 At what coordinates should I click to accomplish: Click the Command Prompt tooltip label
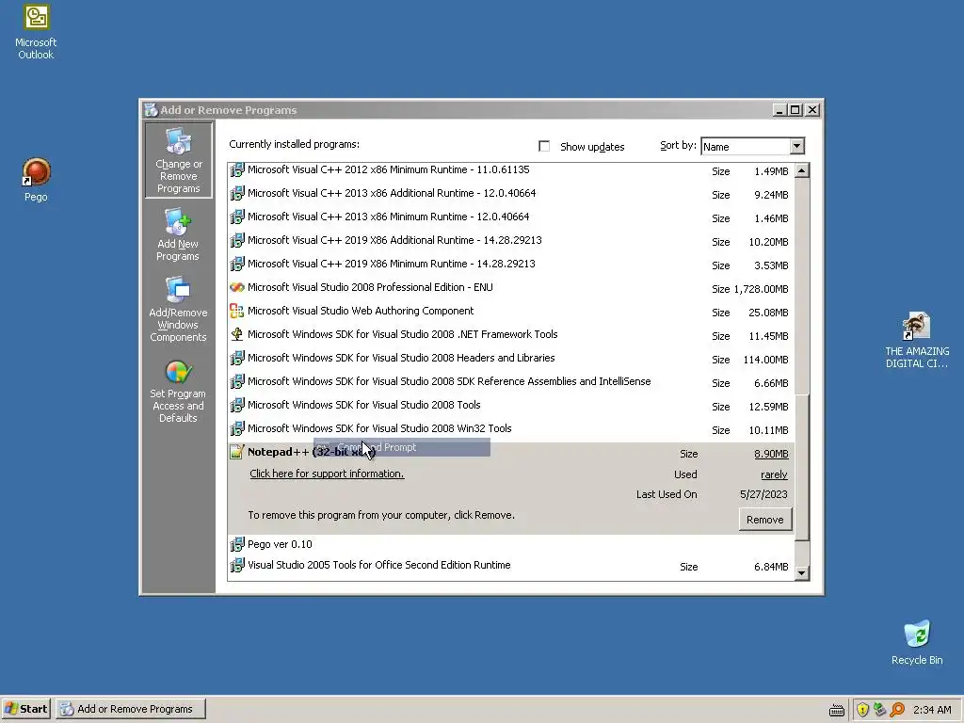coord(402,447)
